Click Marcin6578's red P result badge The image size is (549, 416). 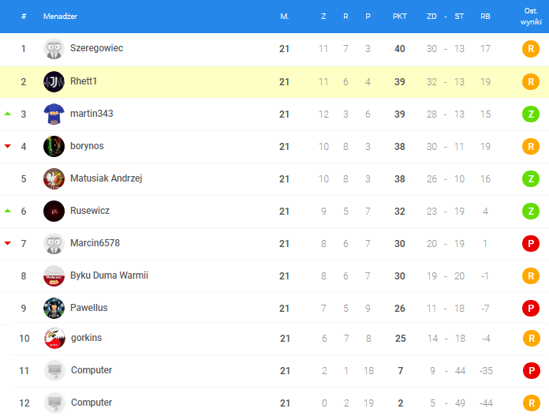(531, 243)
